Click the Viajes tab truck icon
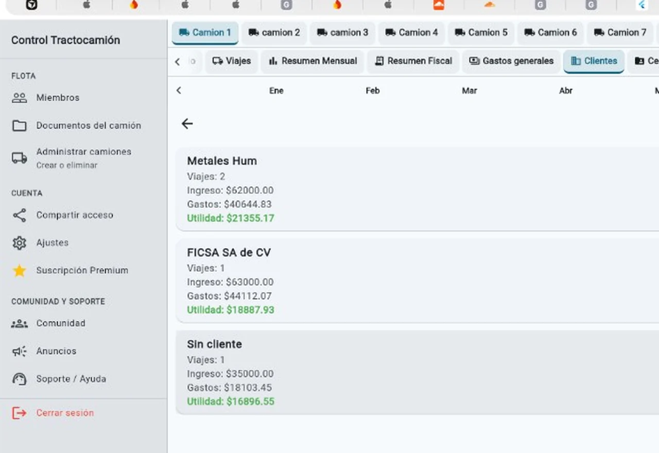Screen dimensions: 659x453 pos(218,61)
